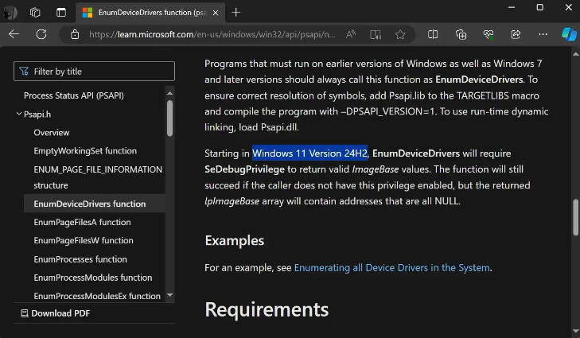Open Immersive Reader icon
This screenshot has width=580, height=338.
(376, 34)
